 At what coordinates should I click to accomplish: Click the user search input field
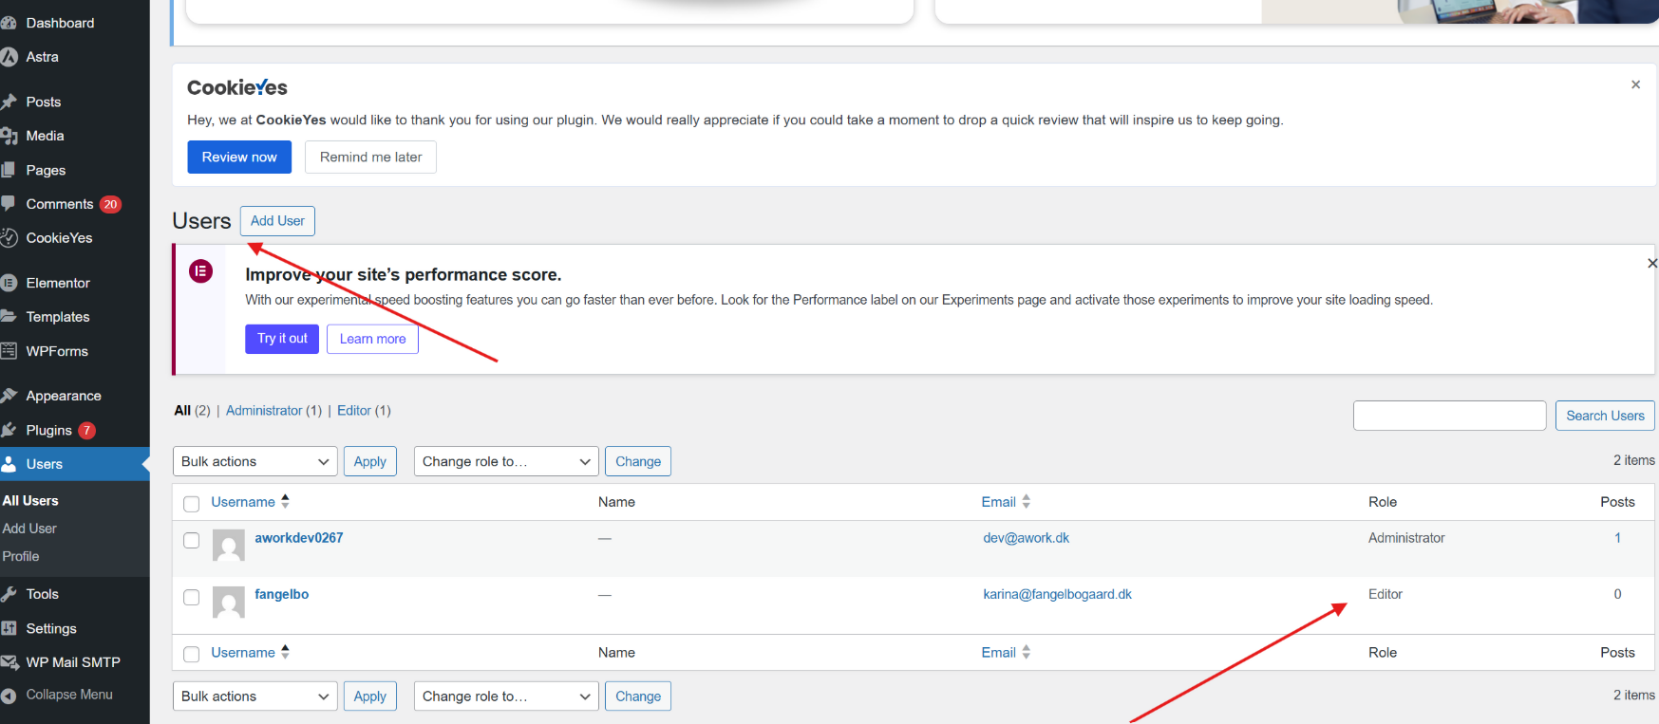point(1449,416)
